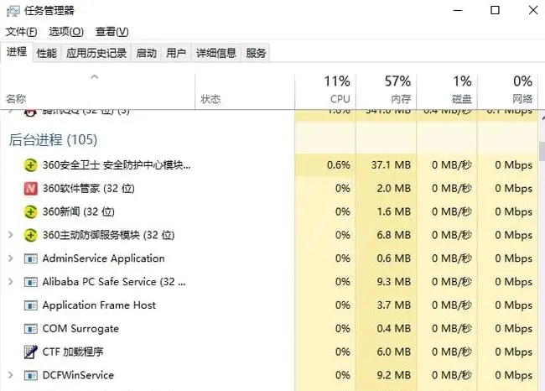Click the 360安全卫士 process icon

pos(31,165)
